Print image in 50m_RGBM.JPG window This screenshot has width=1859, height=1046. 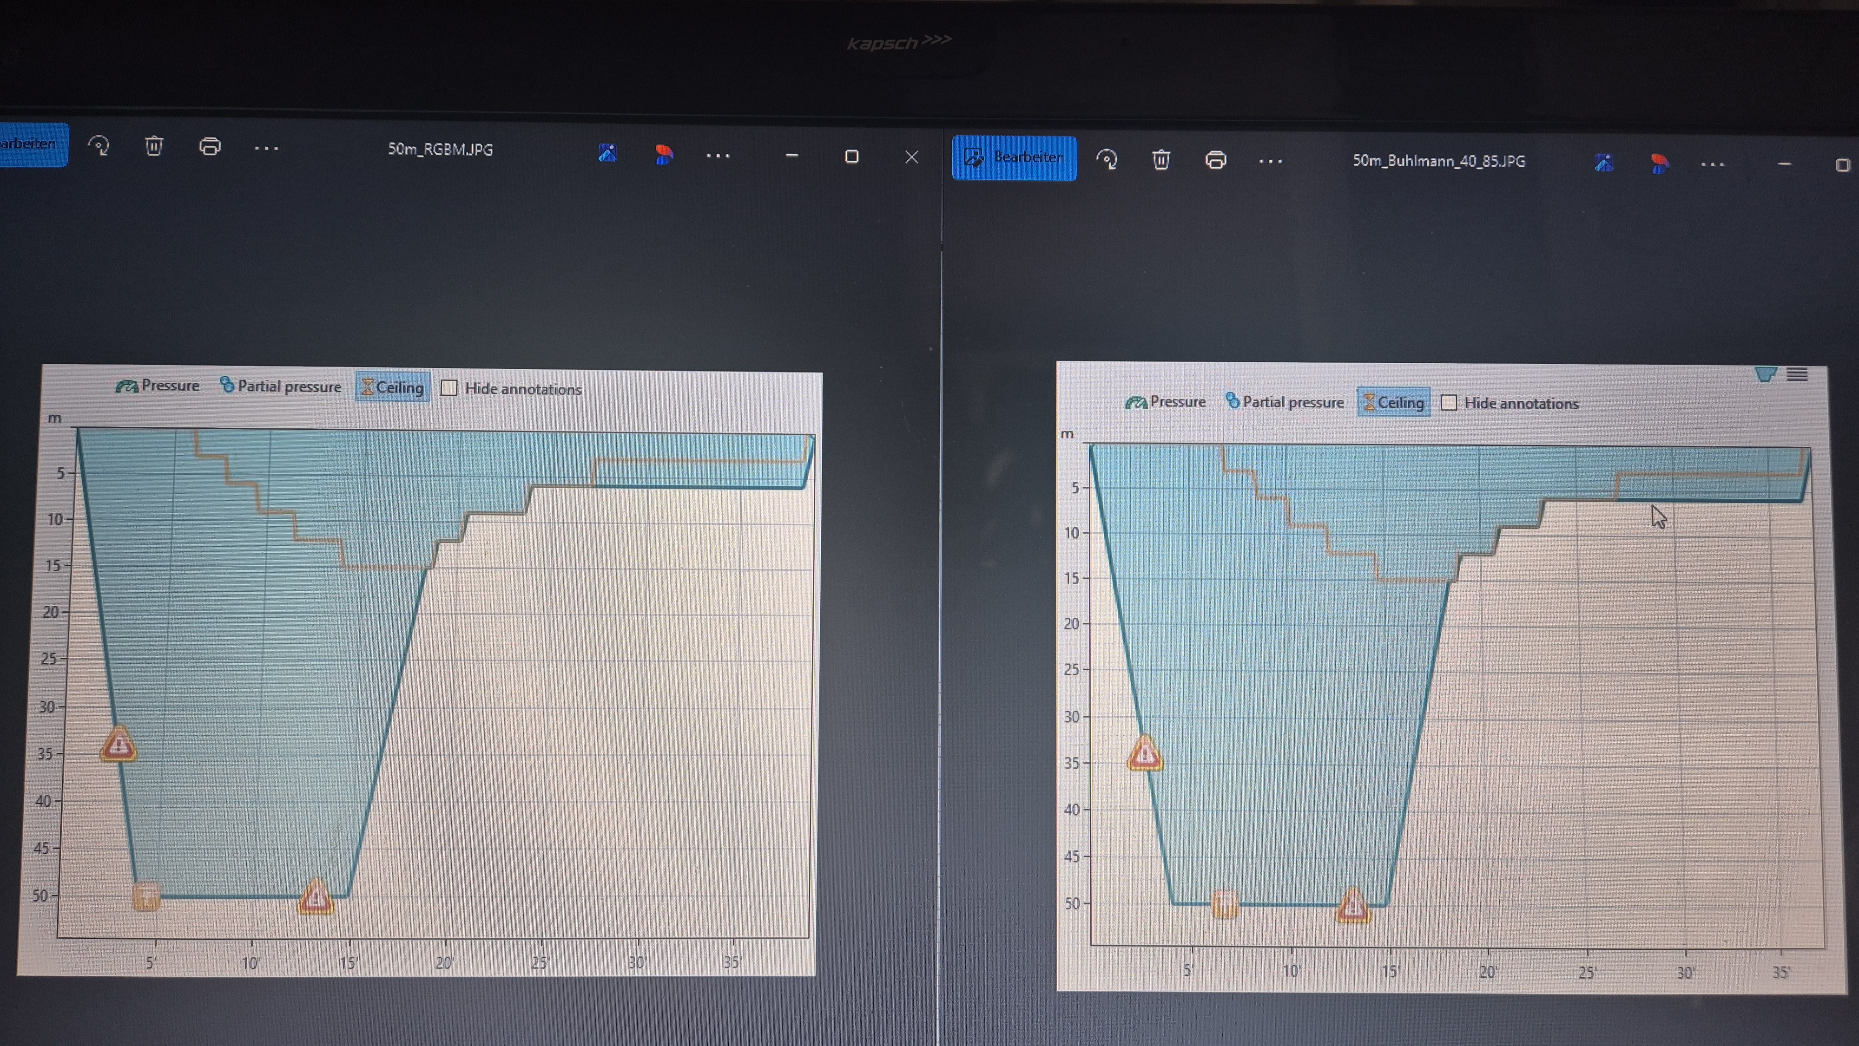(x=210, y=146)
